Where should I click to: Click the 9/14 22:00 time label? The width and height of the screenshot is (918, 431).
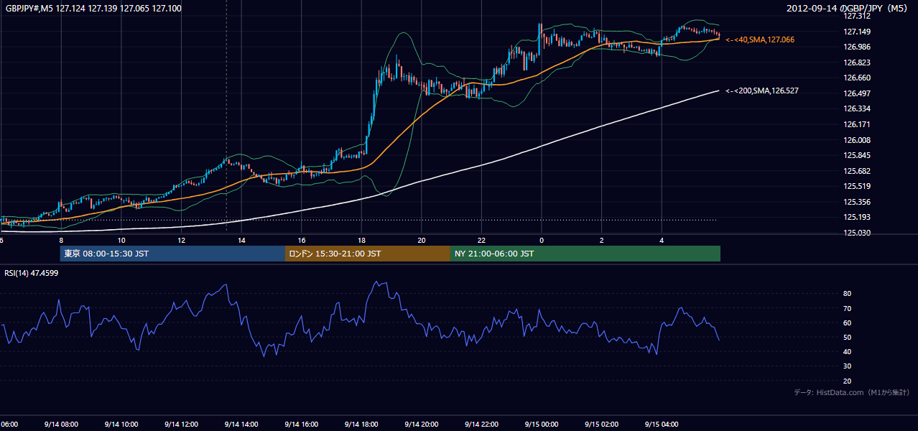click(x=481, y=425)
